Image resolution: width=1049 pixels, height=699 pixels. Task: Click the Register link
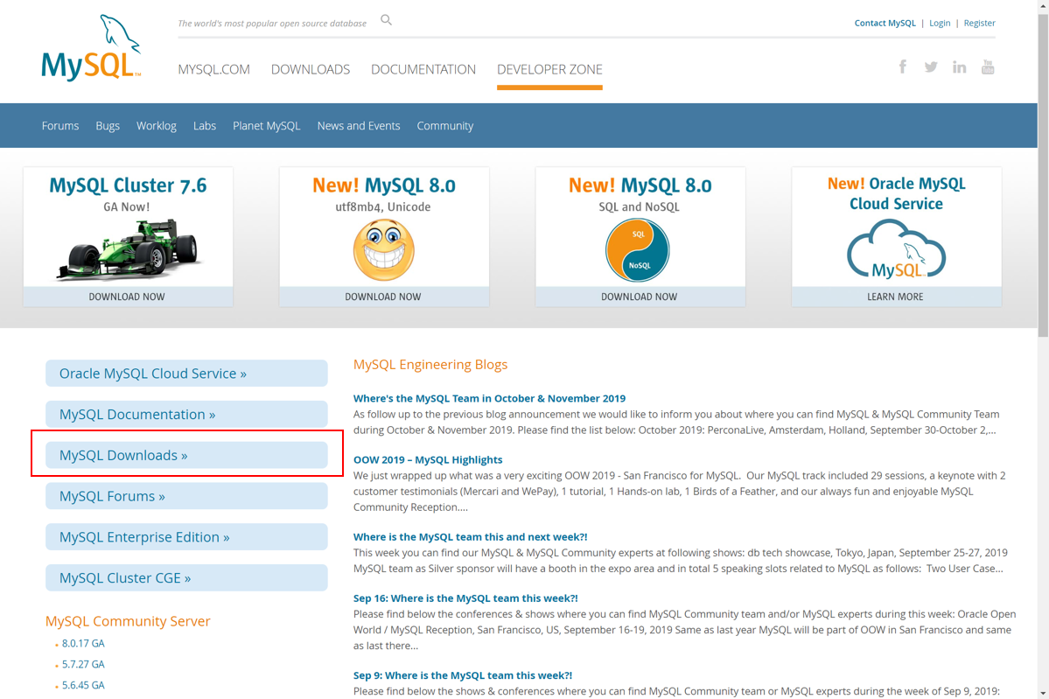pos(979,23)
